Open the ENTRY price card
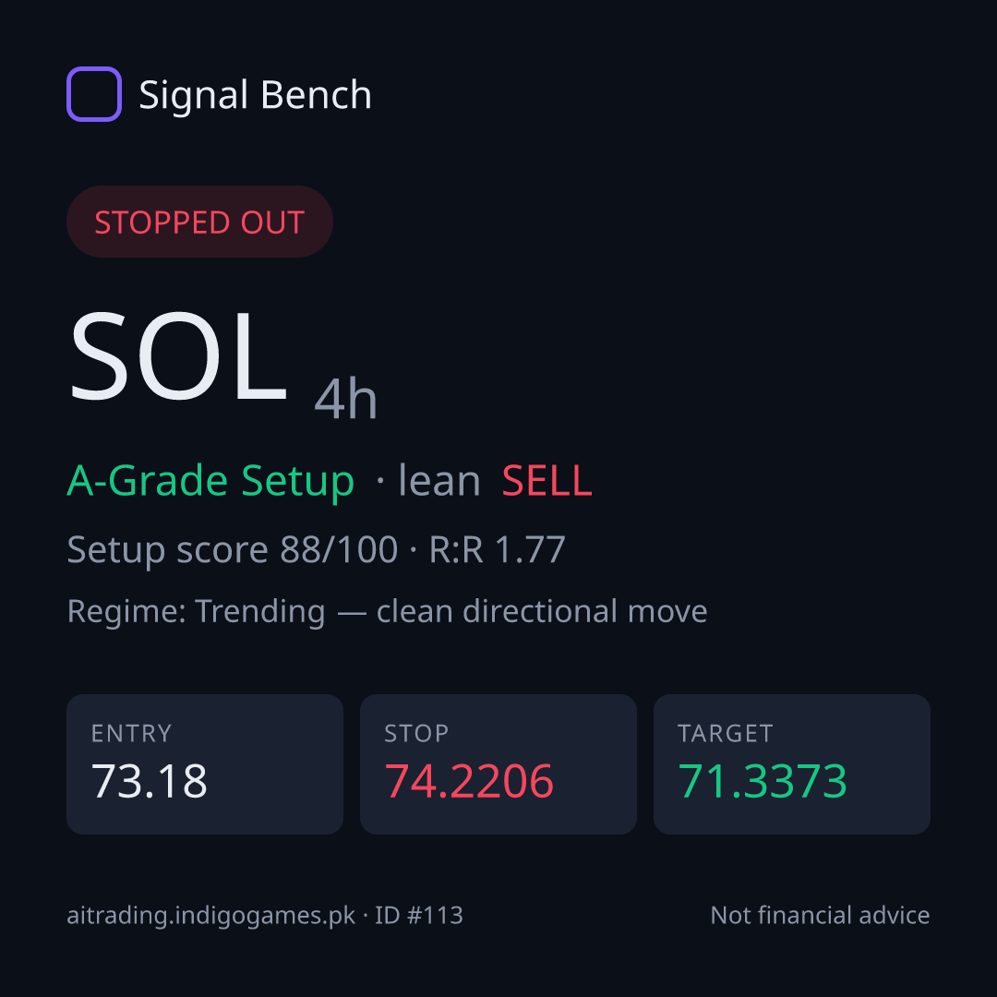The width and height of the screenshot is (997, 997). click(205, 764)
